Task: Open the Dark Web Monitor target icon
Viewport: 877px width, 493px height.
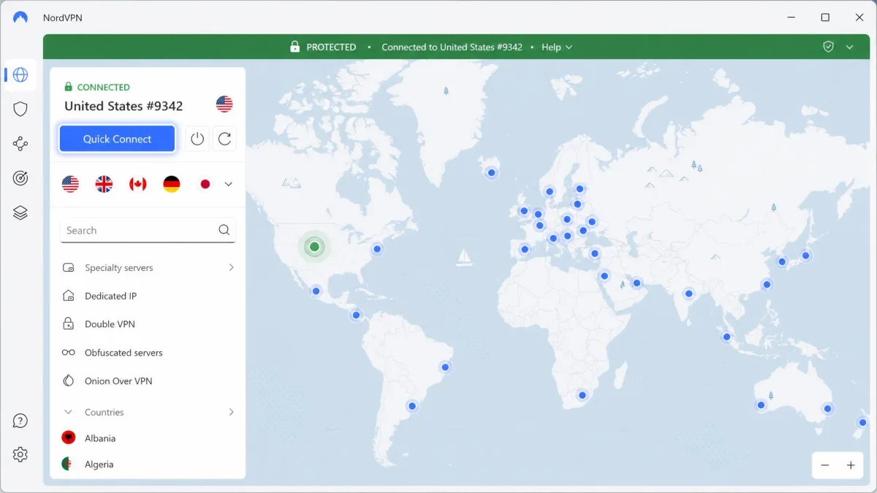Action: [x=20, y=178]
